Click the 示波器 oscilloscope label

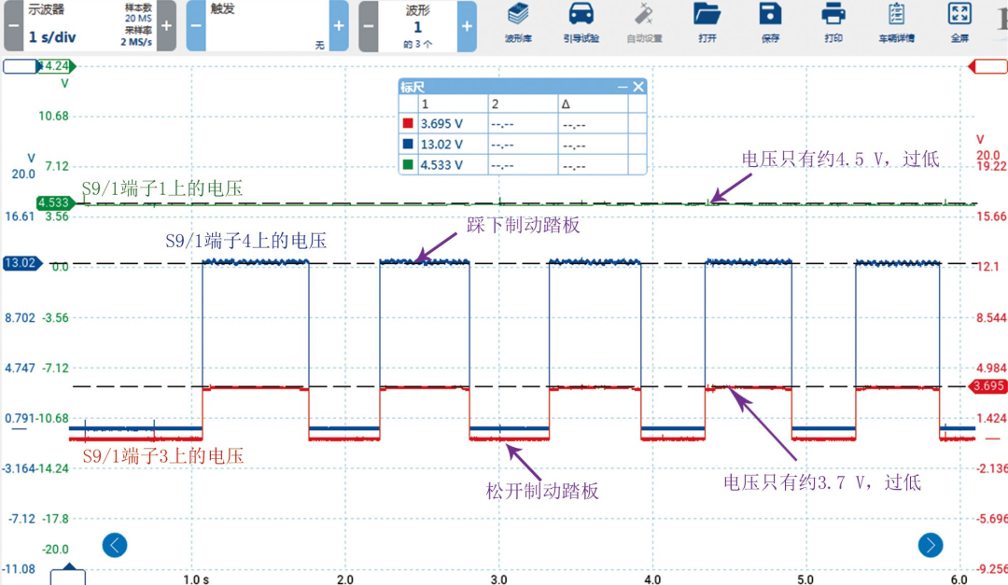[x=46, y=9]
